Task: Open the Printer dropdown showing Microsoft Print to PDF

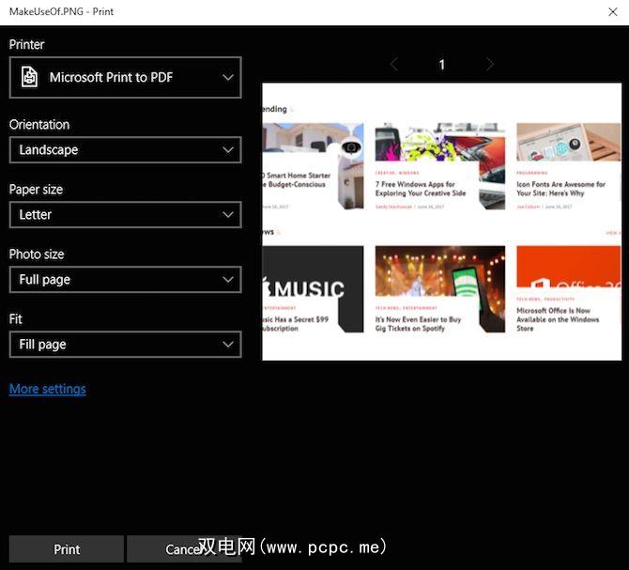Action: pos(125,77)
